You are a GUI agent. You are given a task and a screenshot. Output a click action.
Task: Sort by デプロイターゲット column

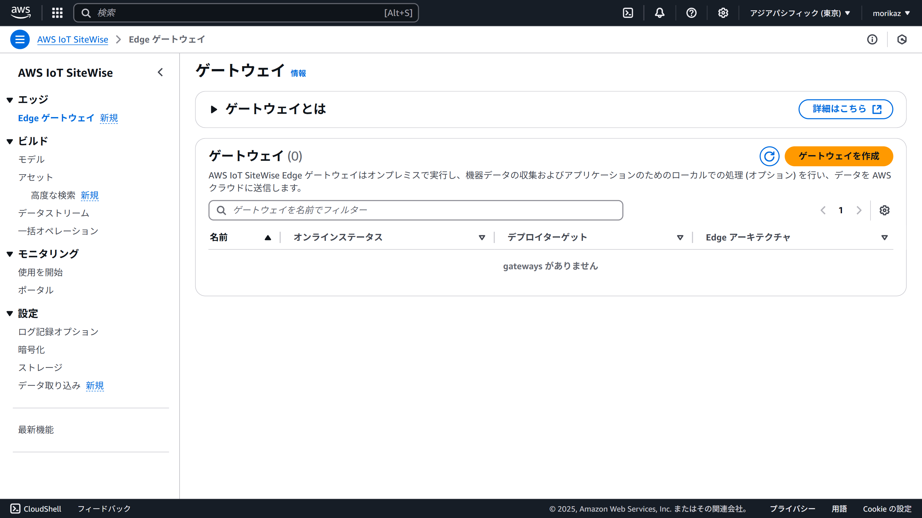coord(680,237)
